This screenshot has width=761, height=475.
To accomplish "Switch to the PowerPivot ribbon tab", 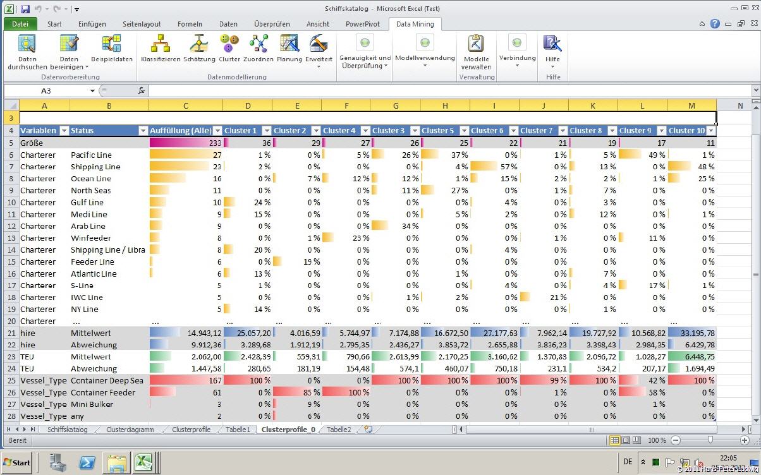I will tap(363, 24).
